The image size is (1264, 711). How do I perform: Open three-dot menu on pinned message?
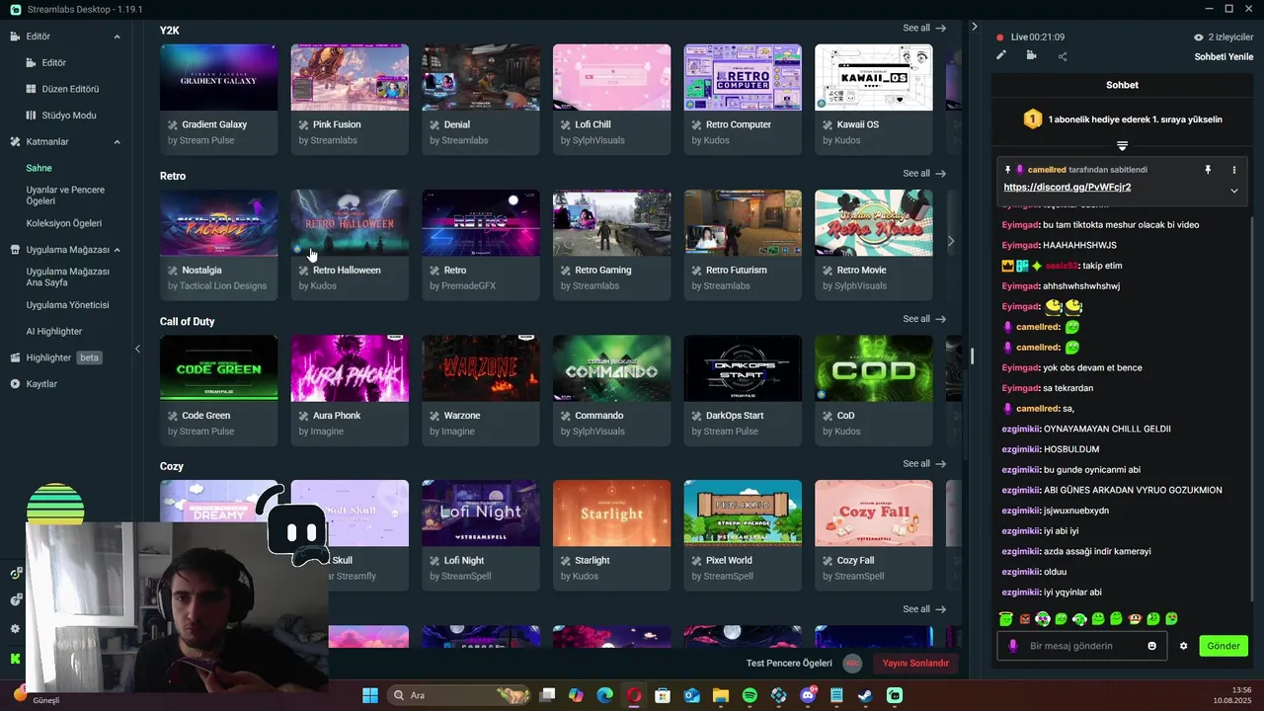1234,170
